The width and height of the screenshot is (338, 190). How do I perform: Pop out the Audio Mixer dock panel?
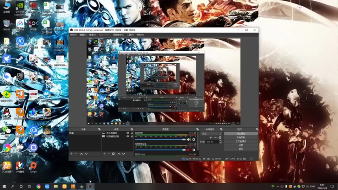pos(197,129)
